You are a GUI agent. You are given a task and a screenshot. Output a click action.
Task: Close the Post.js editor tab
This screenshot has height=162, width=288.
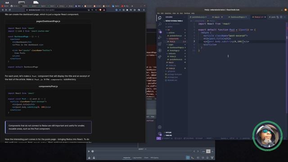[265, 17]
